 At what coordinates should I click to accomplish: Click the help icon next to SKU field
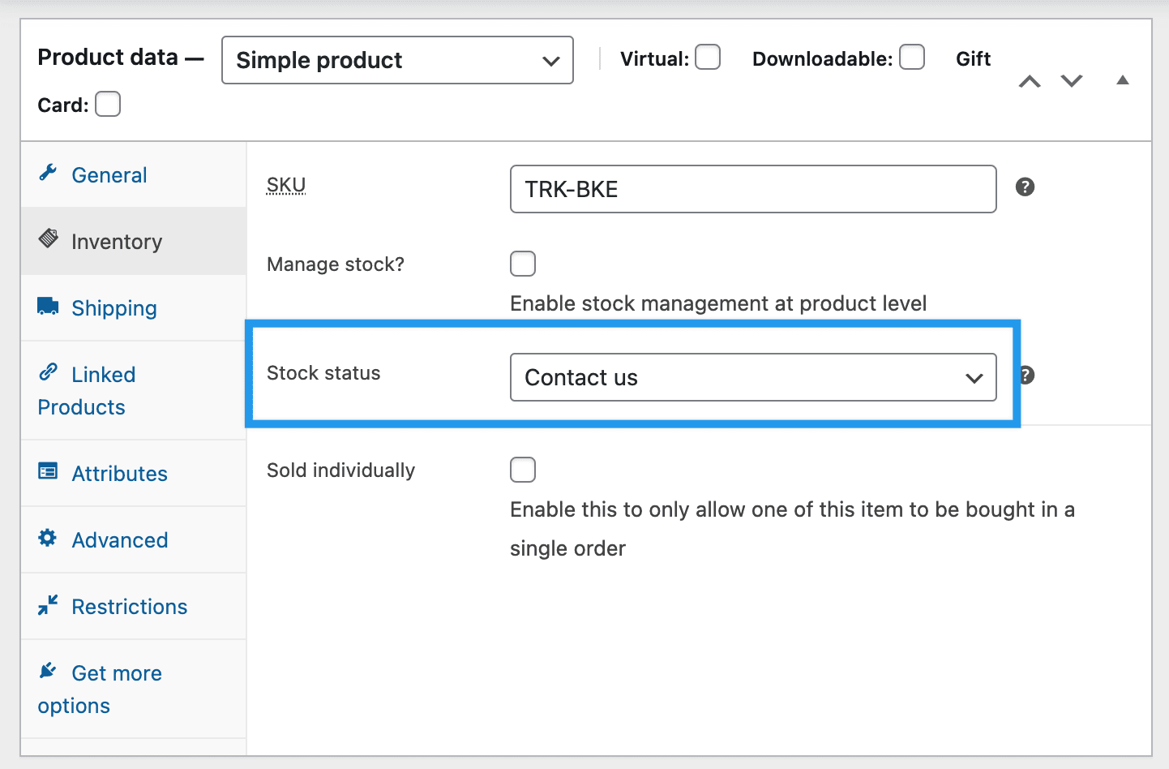tap(1025, 187)
